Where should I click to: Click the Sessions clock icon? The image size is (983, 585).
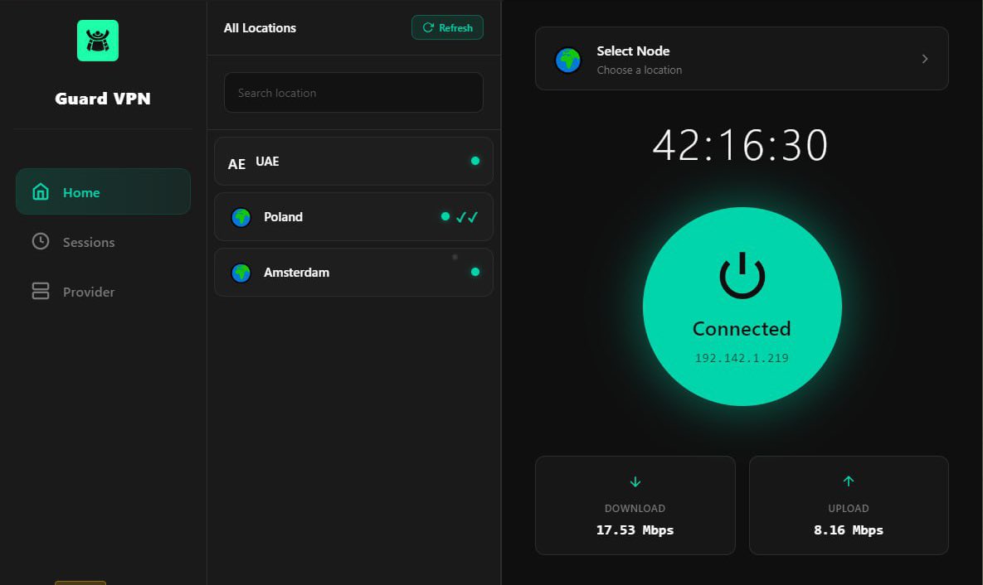click(41, 241)
